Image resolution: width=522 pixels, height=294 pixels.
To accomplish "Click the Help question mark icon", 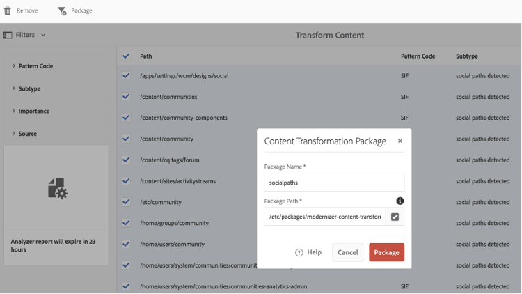I will tap(299, 252).
